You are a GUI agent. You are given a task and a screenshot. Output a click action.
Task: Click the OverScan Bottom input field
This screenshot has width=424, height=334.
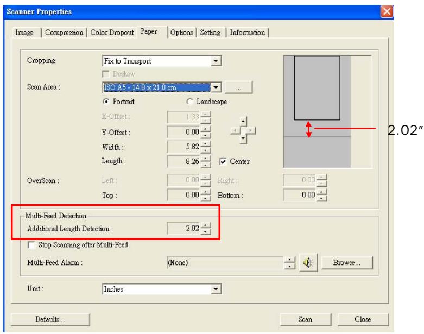[x=300, y=195]
